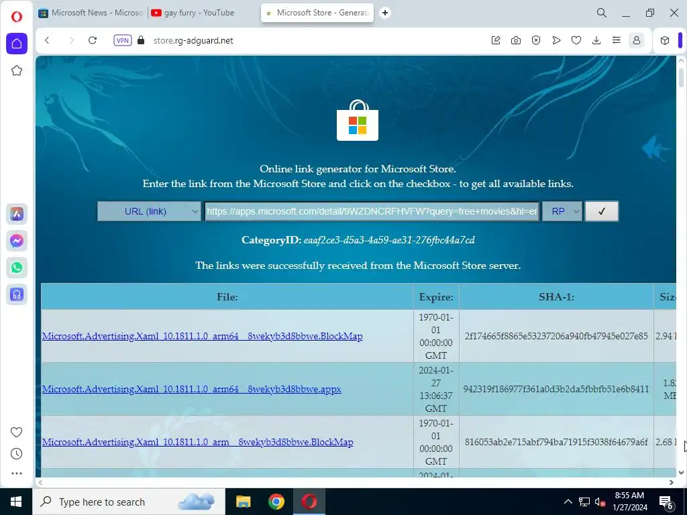Select SHA-1 hash 942319f186977f361a0d3b2da5fbbfb51e6b8411
This screenshot has width=687, height=515.
(556, 389)
